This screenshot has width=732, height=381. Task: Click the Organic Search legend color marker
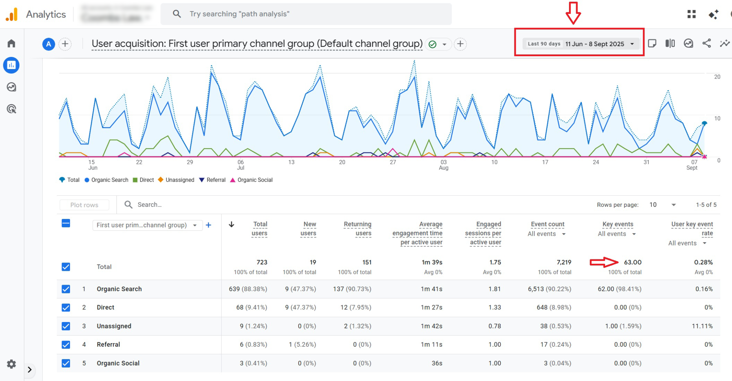[87, 180]
